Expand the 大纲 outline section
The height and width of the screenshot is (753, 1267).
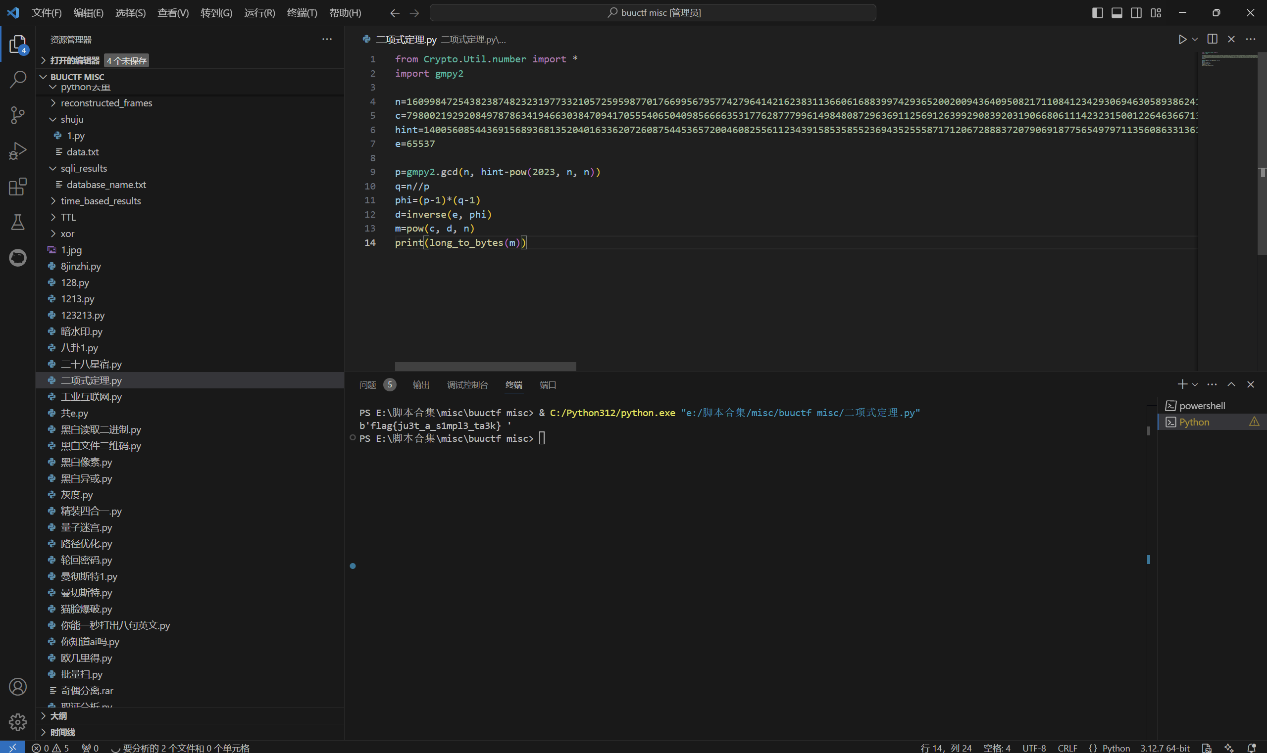[190, 716]
